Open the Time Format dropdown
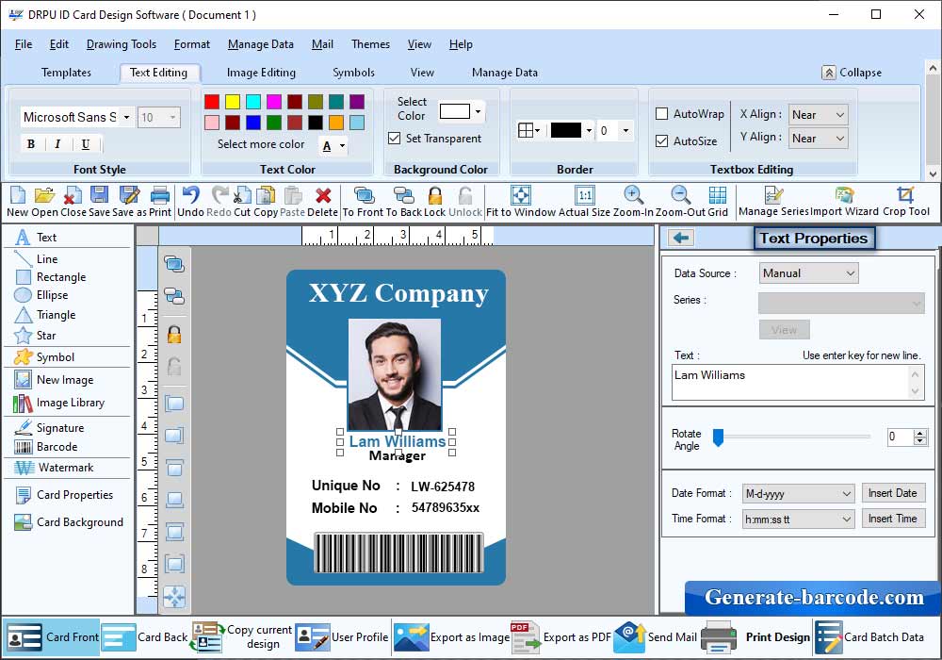The width and height of the screenshot is (942, 660). pyautogui.click(x=799, y=519)
